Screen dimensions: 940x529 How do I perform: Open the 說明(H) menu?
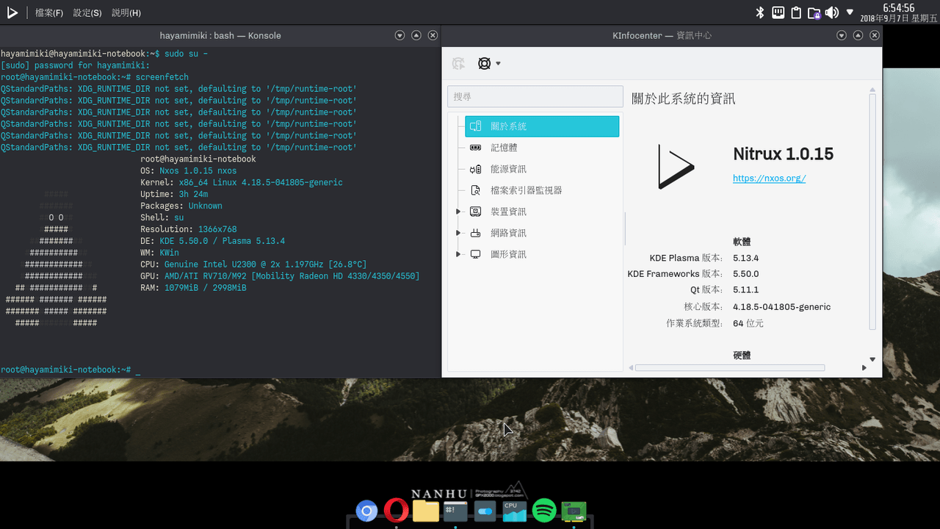pyautogui.click(x=126, y=12)
